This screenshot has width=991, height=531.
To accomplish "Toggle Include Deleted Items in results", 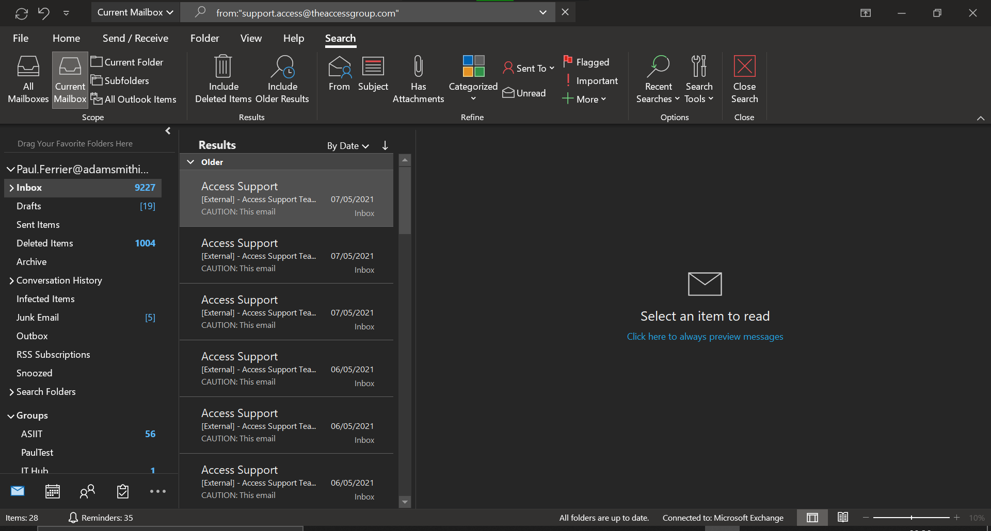I will 223,80.
